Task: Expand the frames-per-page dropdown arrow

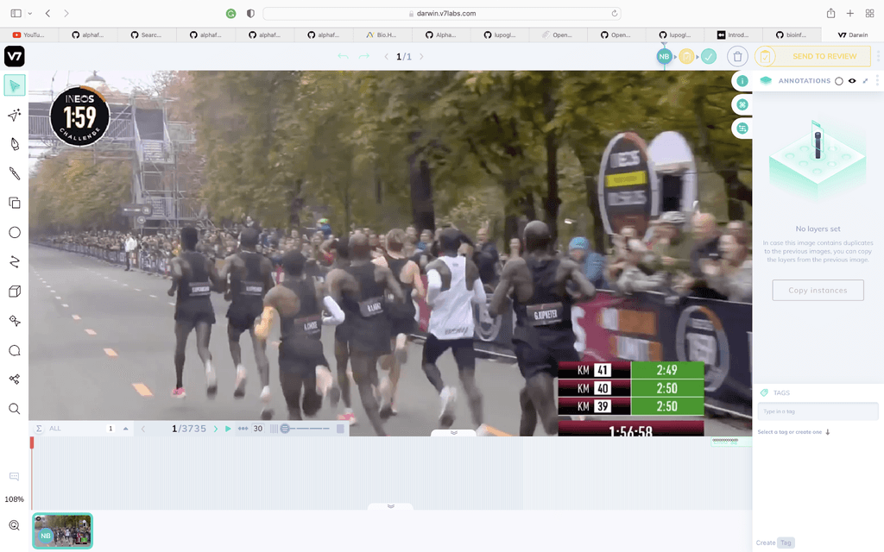Action: pos(125,428)
